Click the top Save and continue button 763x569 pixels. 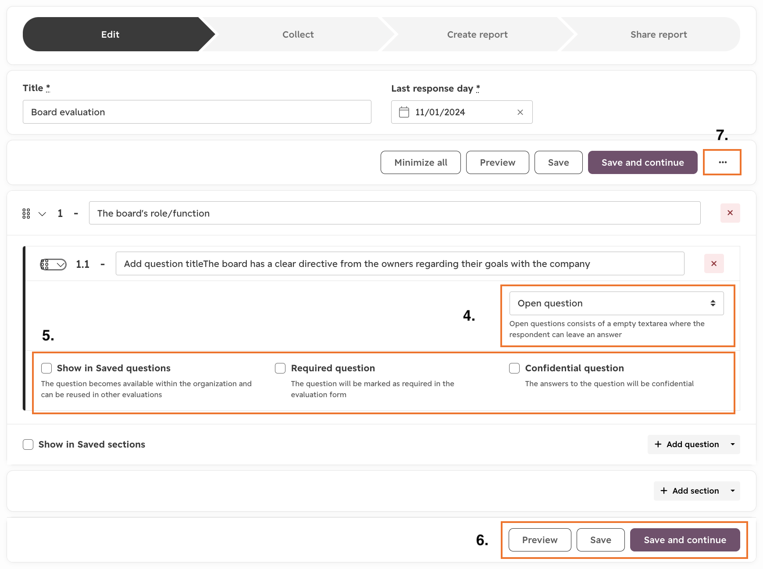coord(643,163)
